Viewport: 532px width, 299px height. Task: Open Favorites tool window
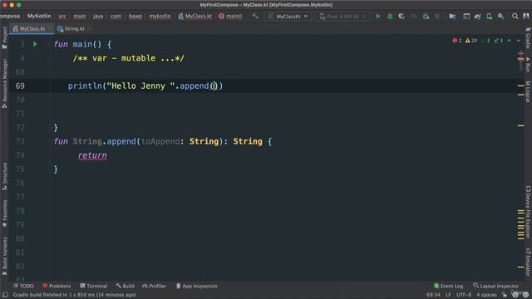point(4,213)
